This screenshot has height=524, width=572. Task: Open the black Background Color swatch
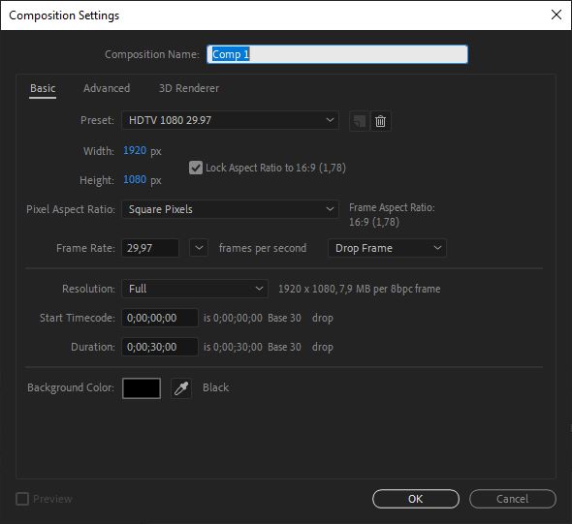[142, 388]
